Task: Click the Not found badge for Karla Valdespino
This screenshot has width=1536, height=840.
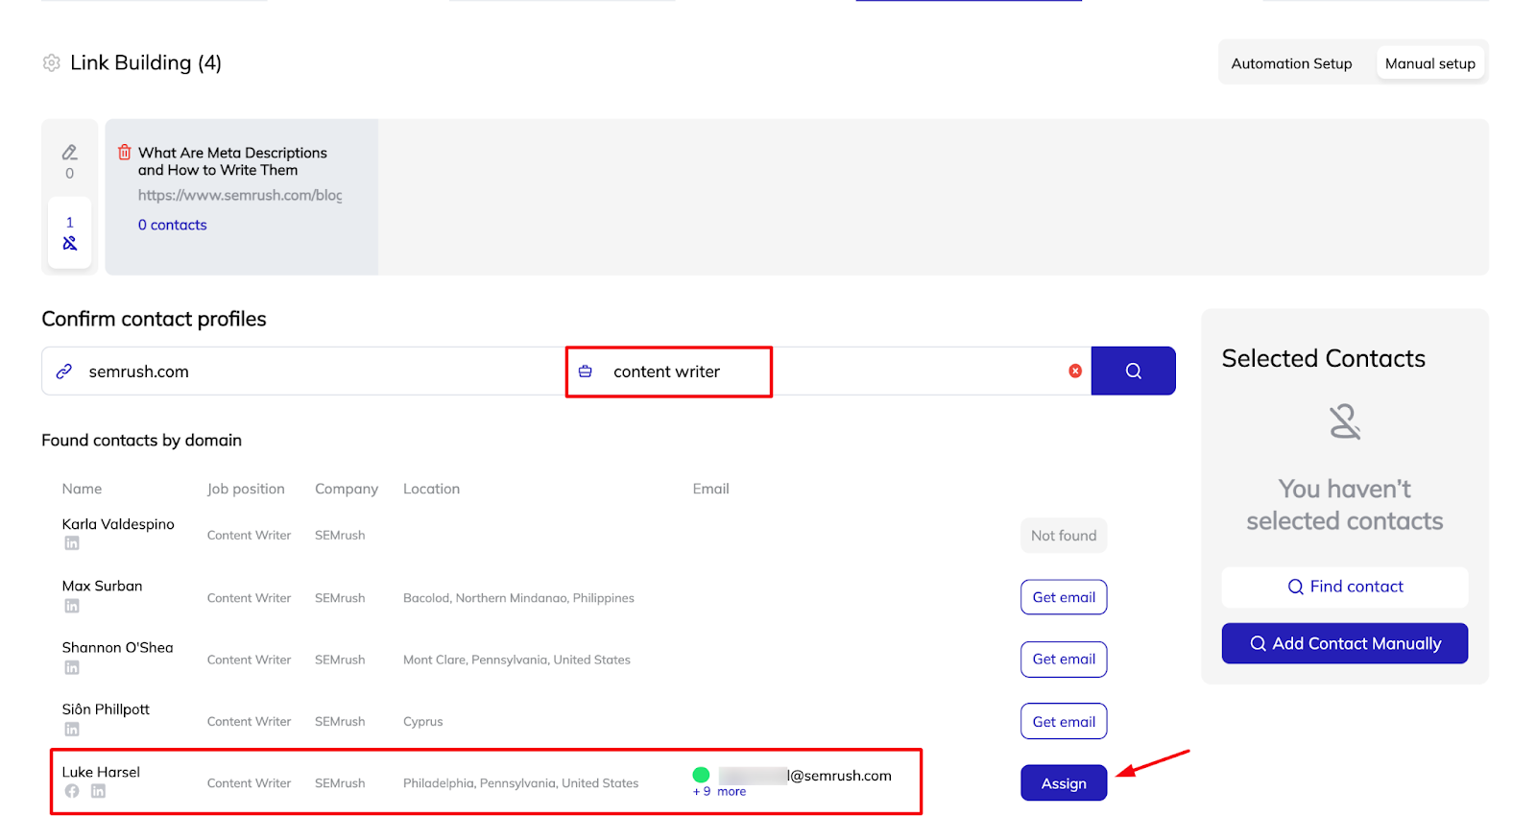Action: [1064, 536]
